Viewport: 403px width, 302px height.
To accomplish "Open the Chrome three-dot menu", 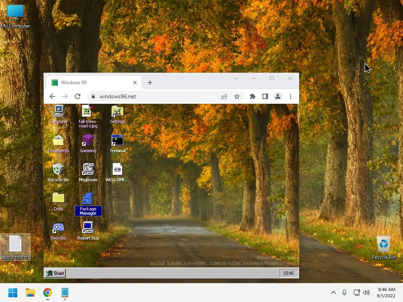I will pyautogui.click(x=291, y=96).
